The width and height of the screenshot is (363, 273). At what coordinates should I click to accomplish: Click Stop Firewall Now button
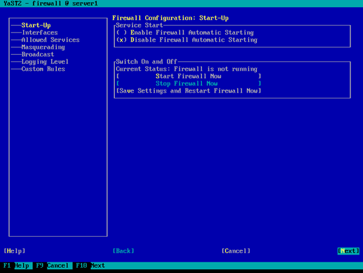pyautogui.click(x=189, y=83)
